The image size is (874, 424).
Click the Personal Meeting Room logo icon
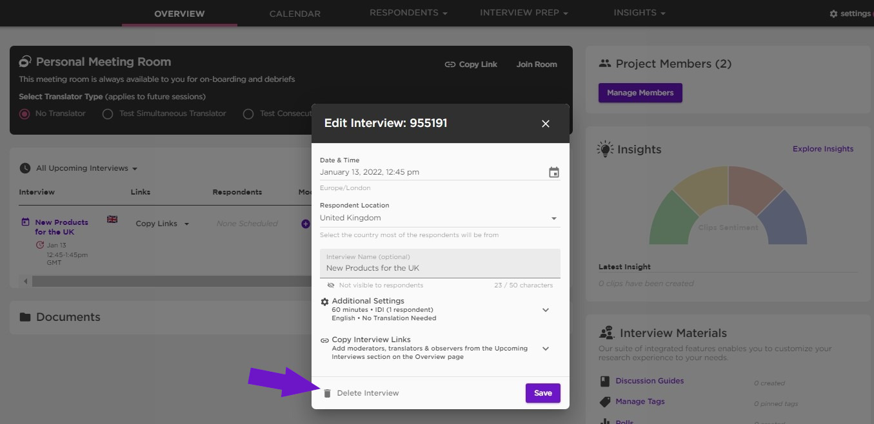pos(25,62)
